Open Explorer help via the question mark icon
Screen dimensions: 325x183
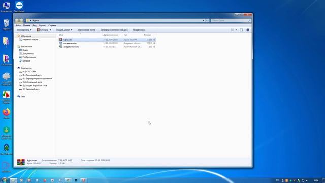click(248, 30)
